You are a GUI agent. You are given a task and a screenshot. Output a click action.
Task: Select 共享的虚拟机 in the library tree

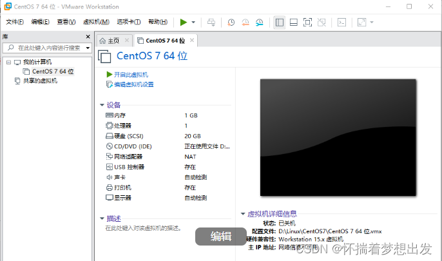click(40, 81)
